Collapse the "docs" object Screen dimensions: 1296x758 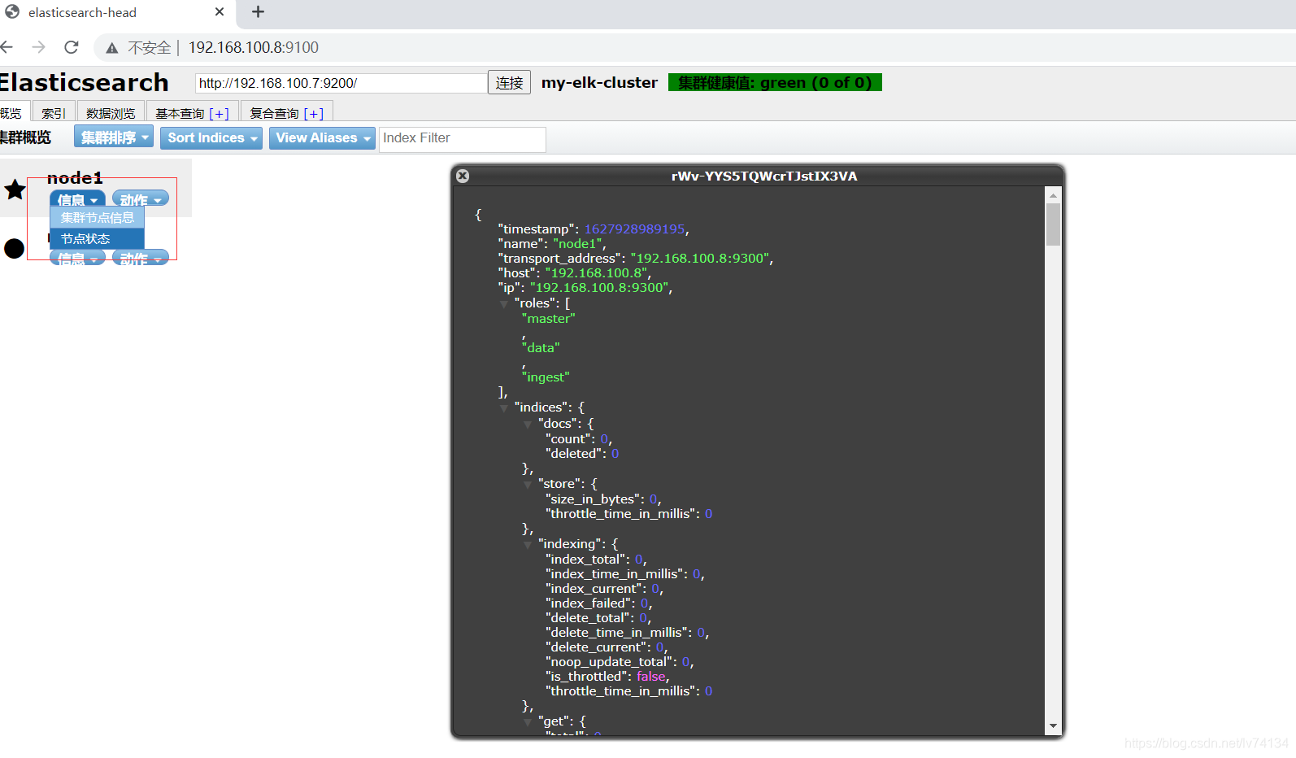pos(528,425)
